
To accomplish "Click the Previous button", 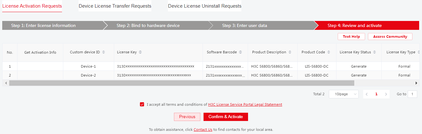I will pyautogui.click(x=187, y=117).
